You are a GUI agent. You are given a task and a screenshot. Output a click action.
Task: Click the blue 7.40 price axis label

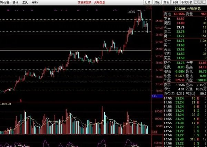tap(154, 96)
